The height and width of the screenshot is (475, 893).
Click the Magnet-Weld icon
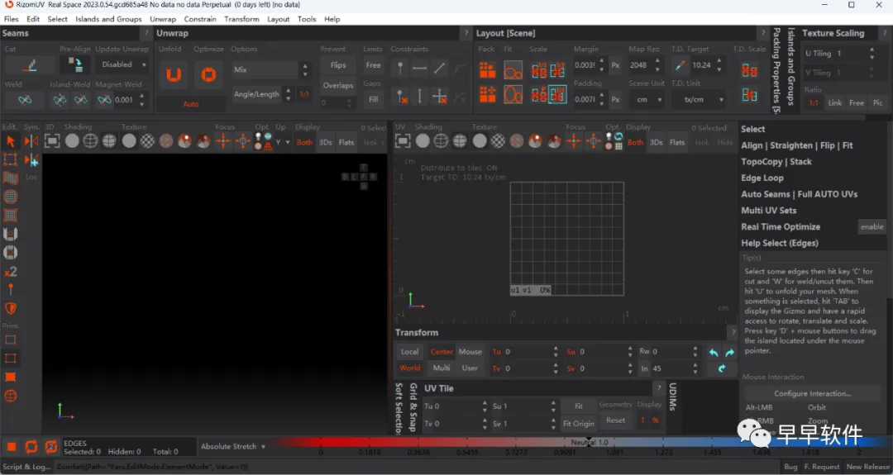pyautogui.click(x=103, y=100)
